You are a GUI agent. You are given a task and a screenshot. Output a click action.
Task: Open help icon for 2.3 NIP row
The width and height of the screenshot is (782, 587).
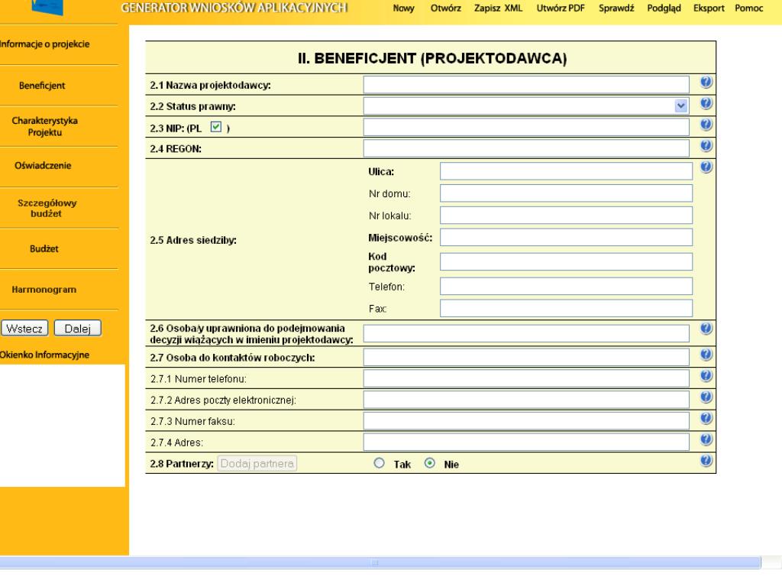[x=706, y=125]
